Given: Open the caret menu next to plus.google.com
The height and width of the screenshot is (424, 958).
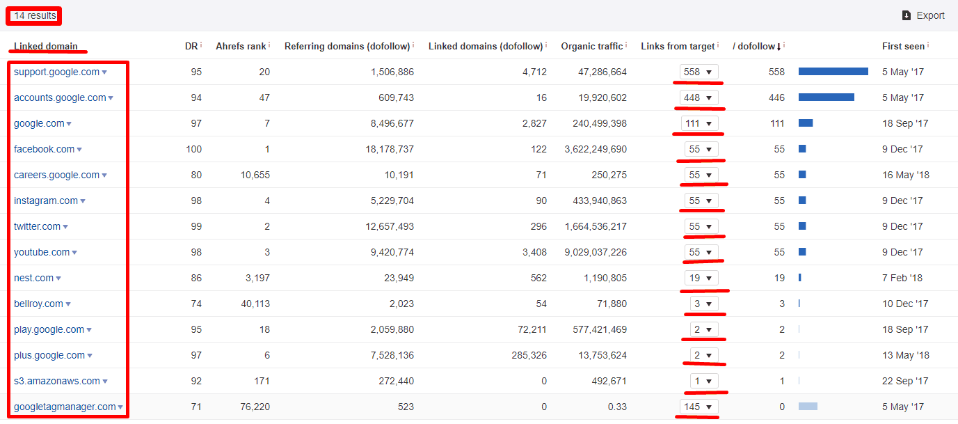Looking at the screenshot, I should [90, 356].
